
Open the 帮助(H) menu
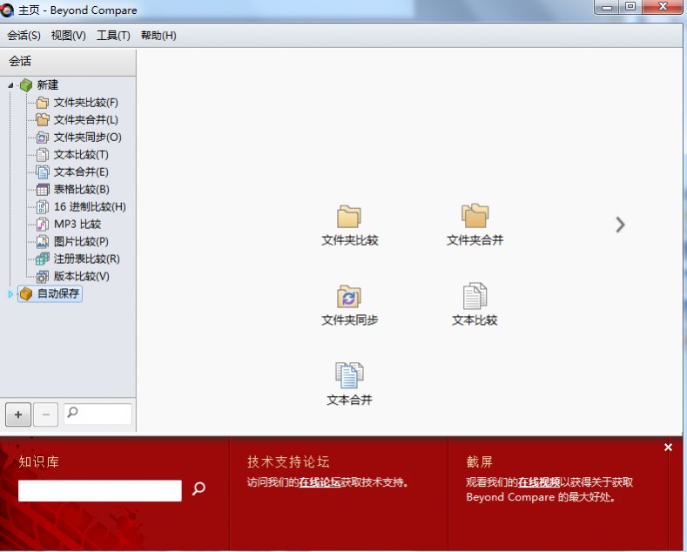pos(158,36)
